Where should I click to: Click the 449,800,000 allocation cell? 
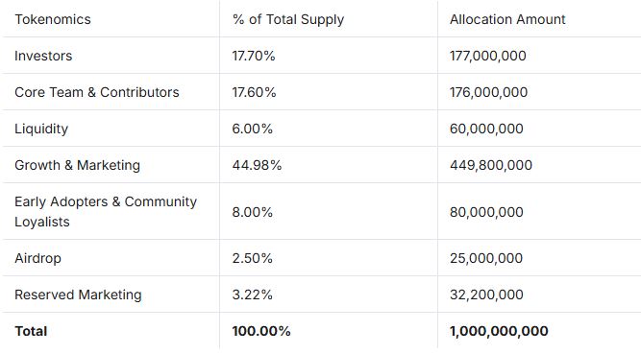[491, 165]
